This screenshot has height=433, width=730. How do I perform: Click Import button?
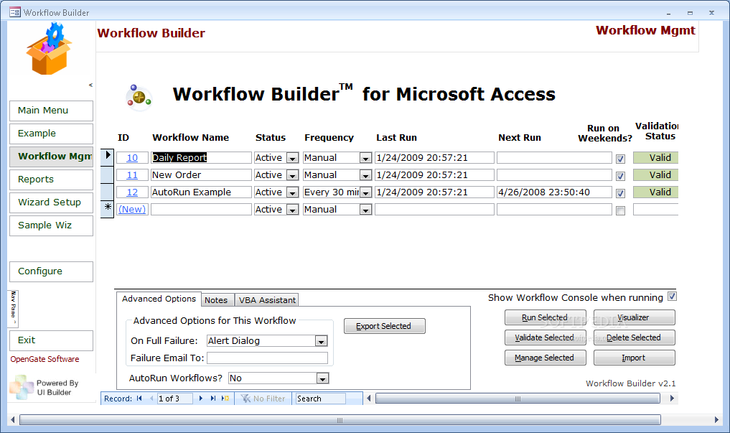[x=634, y=358]
